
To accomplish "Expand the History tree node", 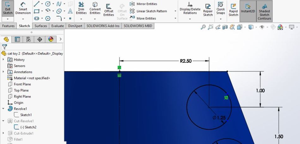I will click(x=3, y=60).
